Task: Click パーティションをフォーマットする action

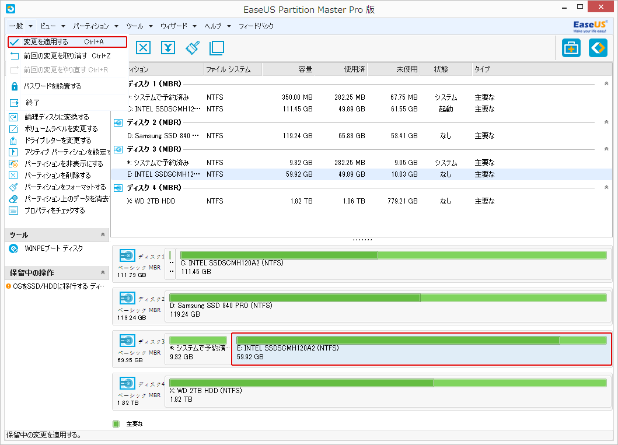Action: click(65, 187)
